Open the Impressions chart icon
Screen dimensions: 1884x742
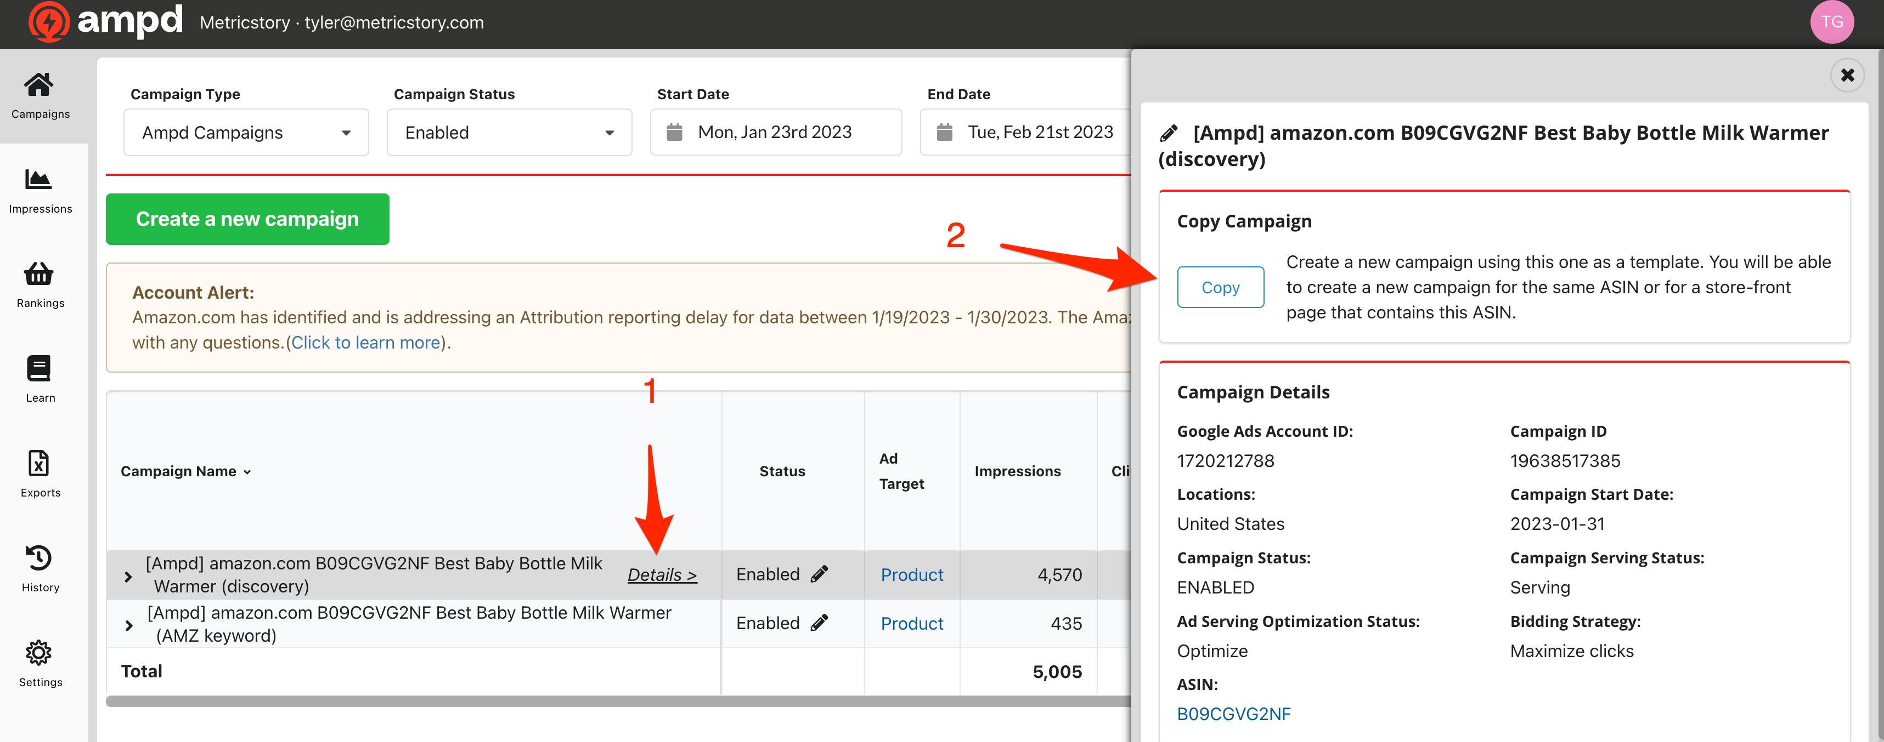pos(39,180)
